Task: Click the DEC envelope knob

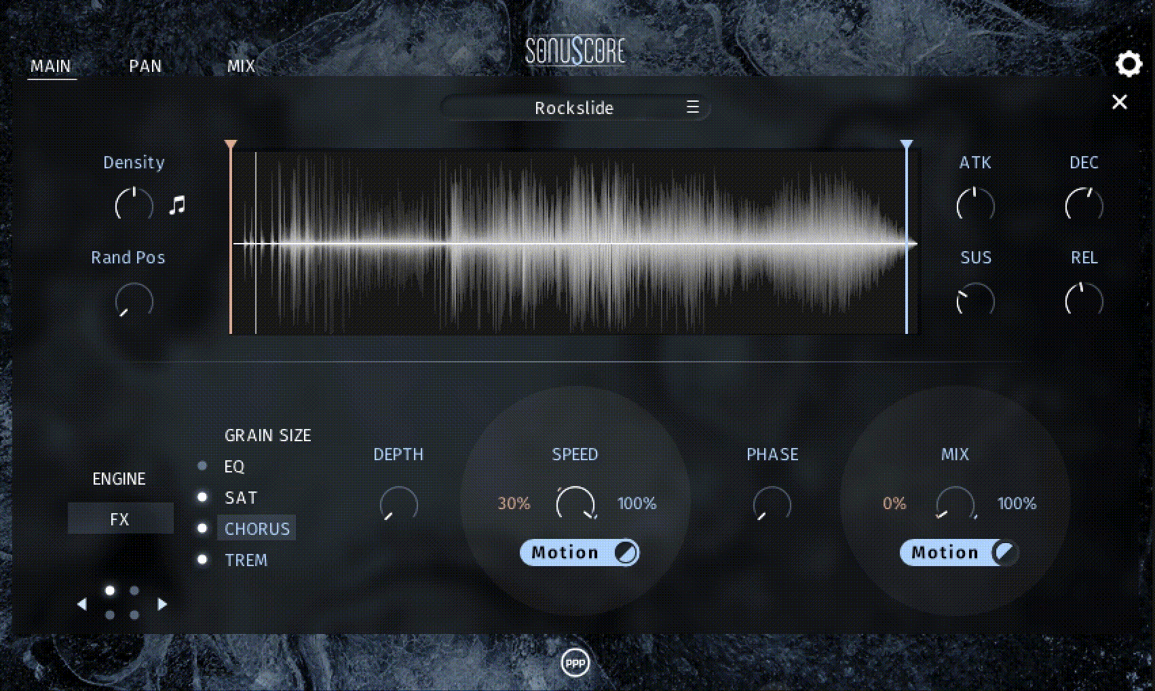Action: (x=1084, y=204)
